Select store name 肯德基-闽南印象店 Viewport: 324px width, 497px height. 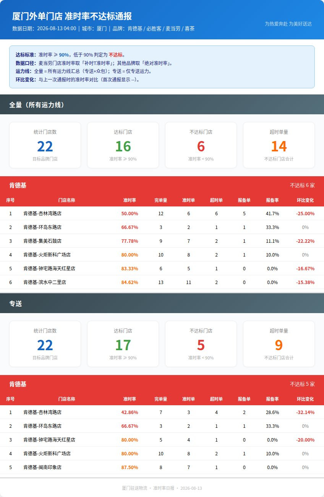tap(42, 467)
